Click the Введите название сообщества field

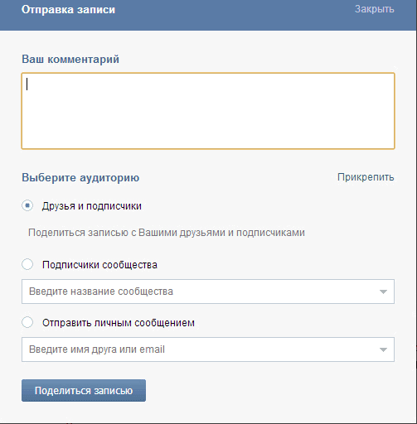point(208,291)
